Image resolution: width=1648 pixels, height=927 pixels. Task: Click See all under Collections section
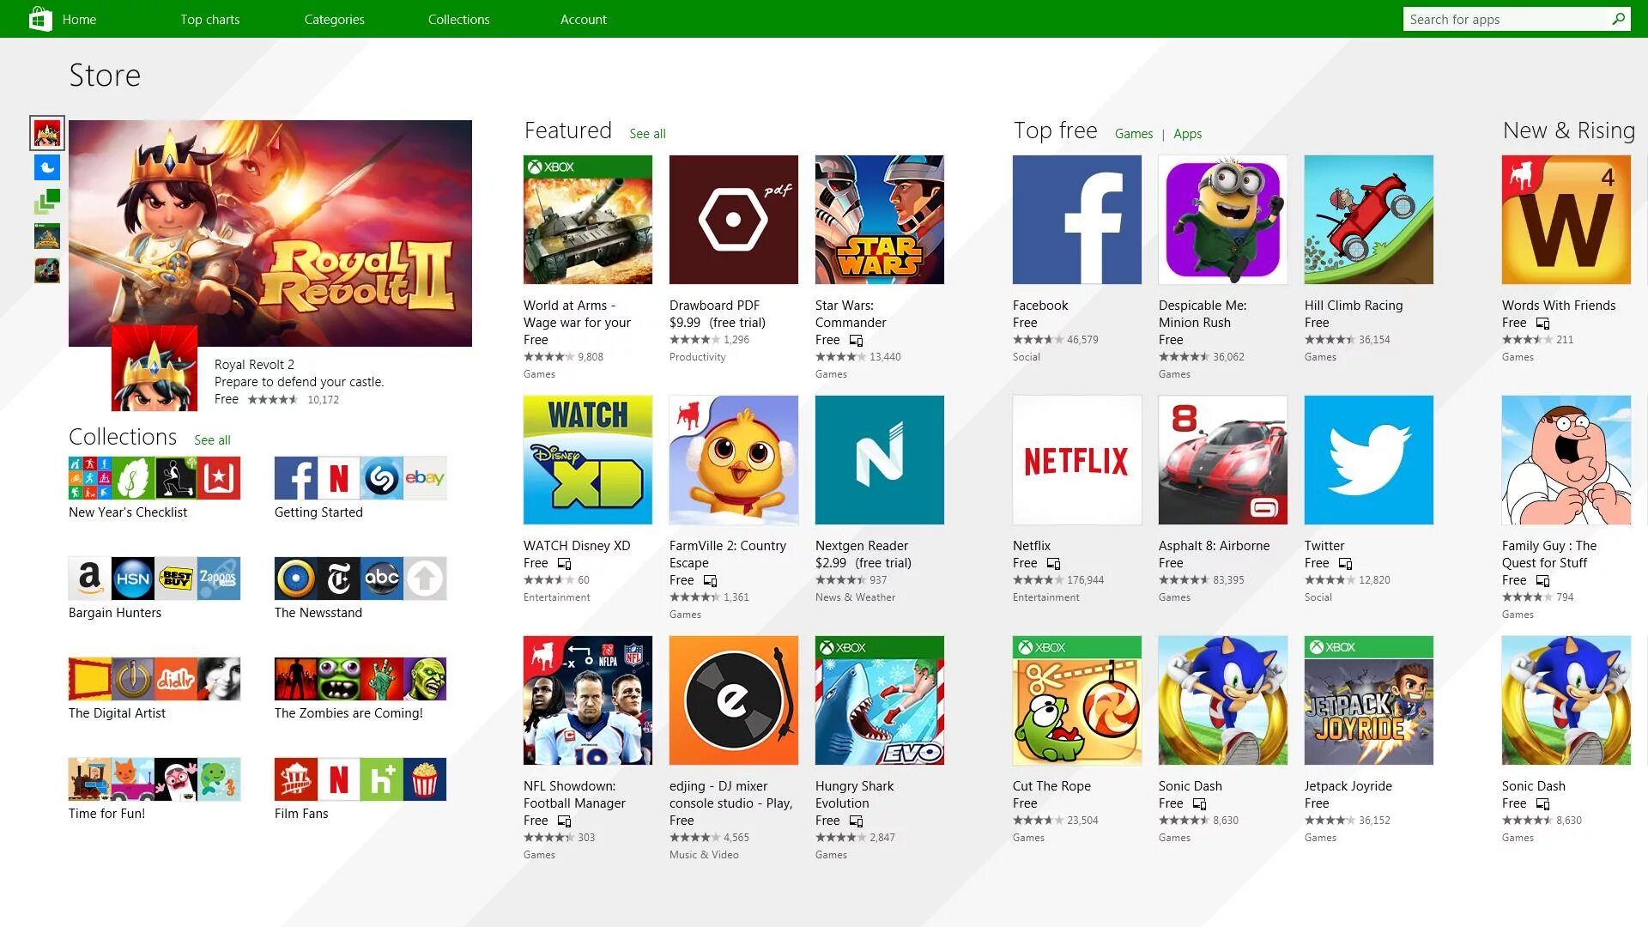pyautogui.click(x=212, y=438)
